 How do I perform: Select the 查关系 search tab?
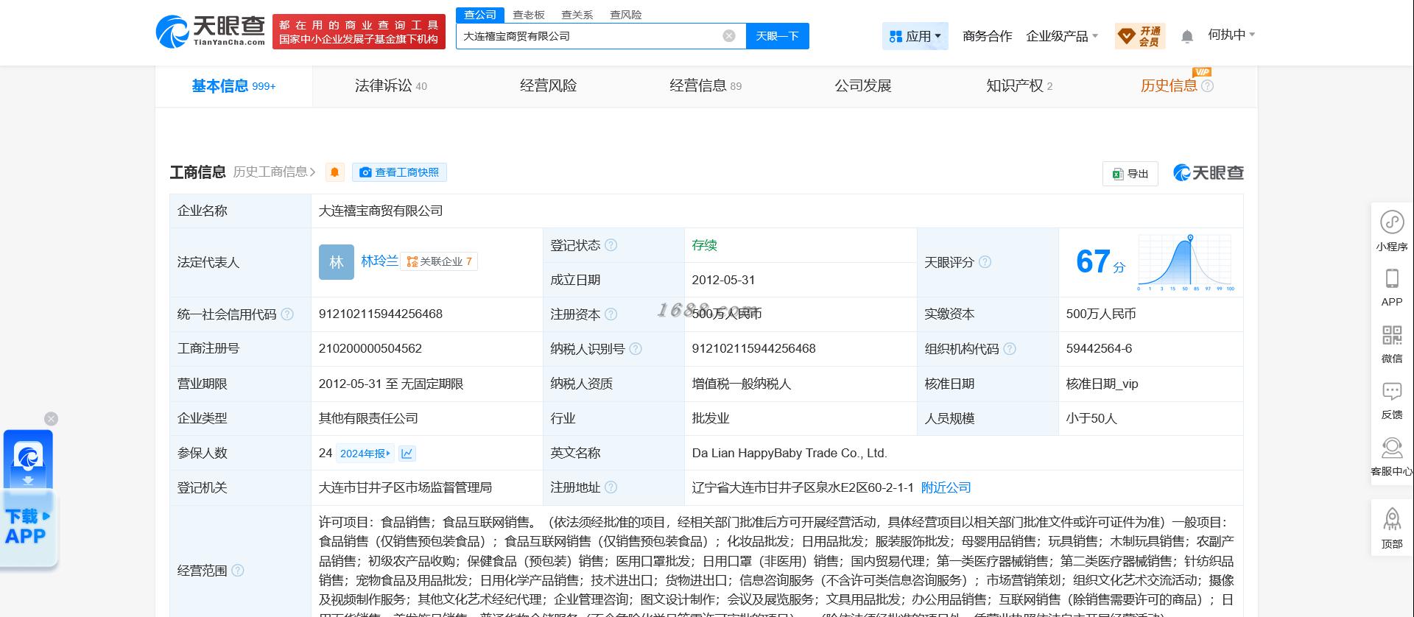coord(577,15)
